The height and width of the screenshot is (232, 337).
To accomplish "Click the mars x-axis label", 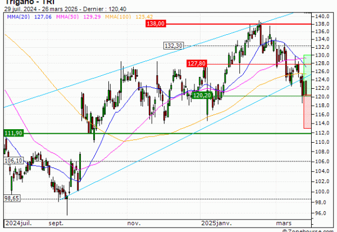I will (284, 223).
